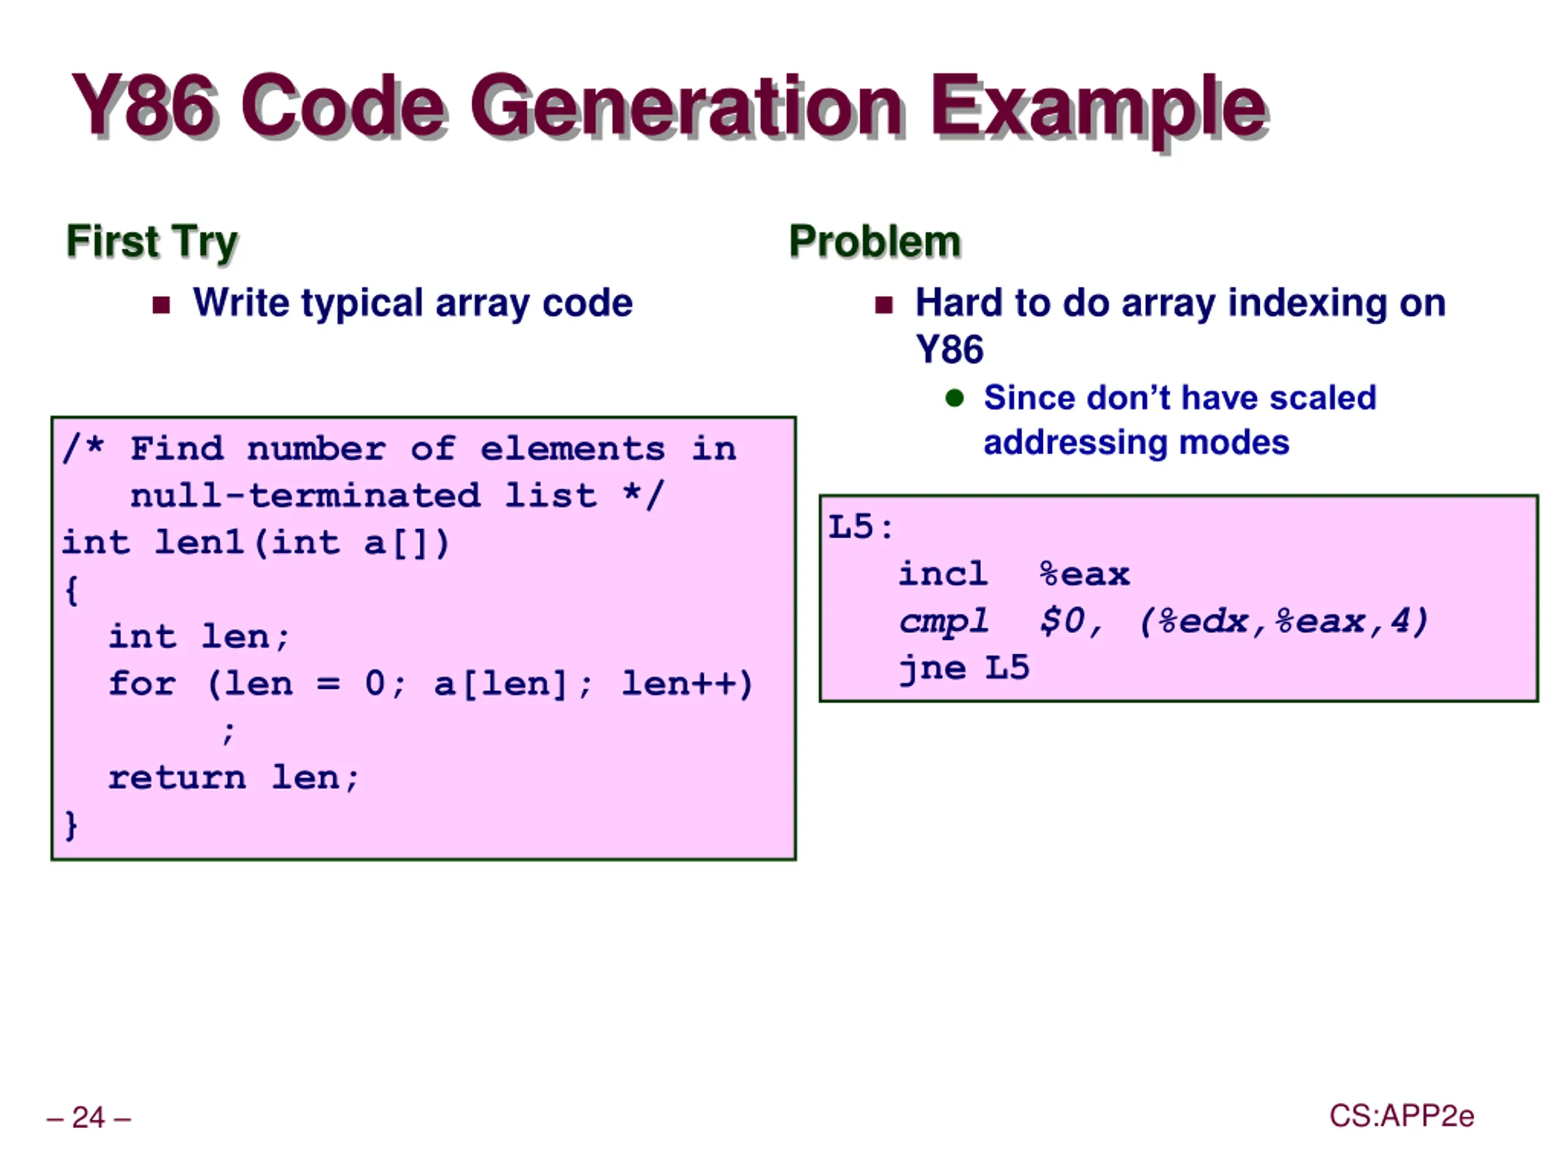Click the 'jne L5' instruction
Image resolution: width=1564 pixels, height=1172 pixels.
click(963, 668)
